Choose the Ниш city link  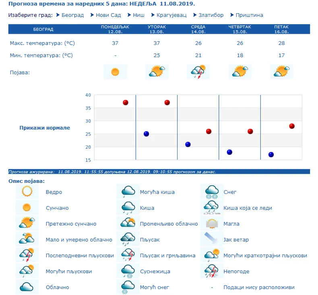click(x=138, y=15)
